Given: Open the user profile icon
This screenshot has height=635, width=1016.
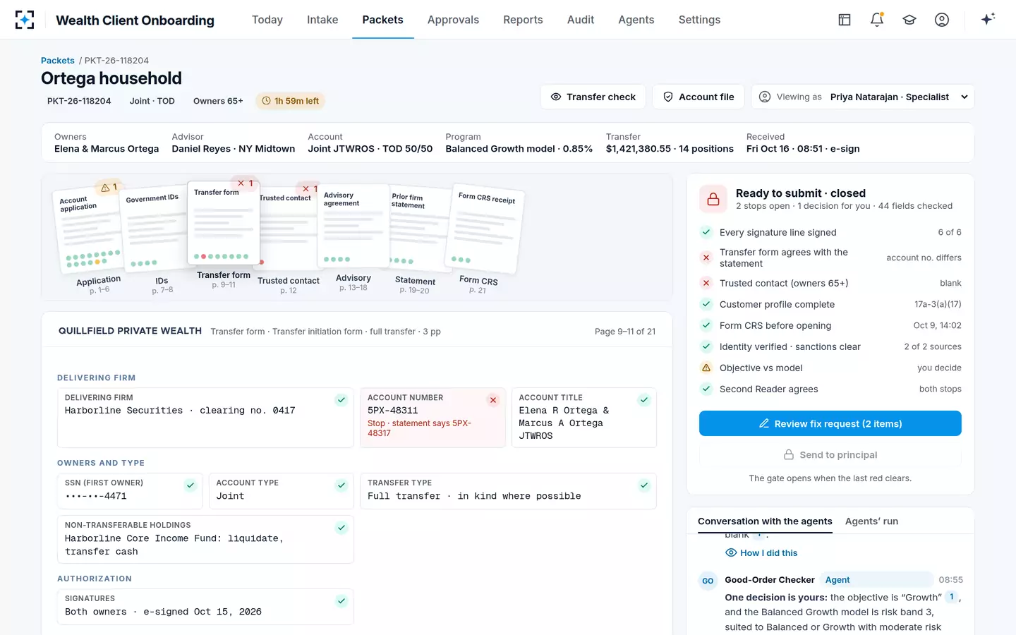Looking at the screenshot, I should coord(942,20).
